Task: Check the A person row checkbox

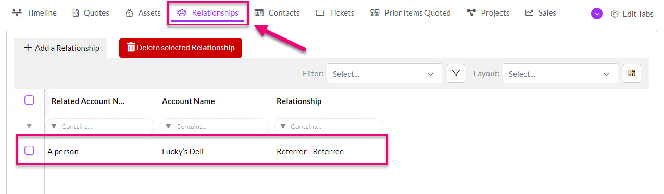Action: pyautogui.click(x=29, y=150)
